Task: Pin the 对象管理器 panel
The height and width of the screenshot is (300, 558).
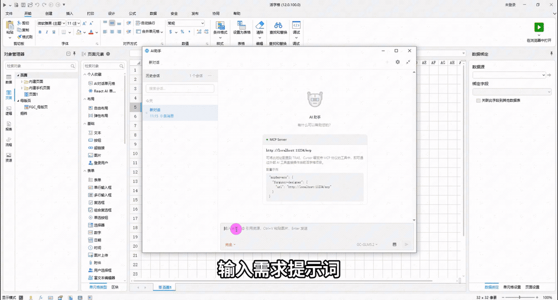Action: [75, 54]
